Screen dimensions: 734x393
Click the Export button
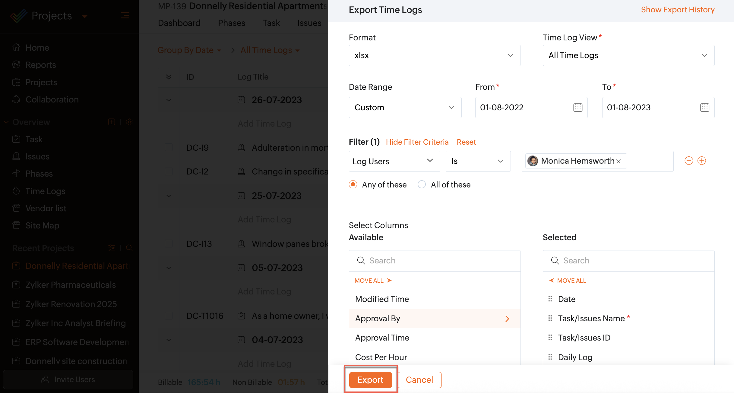[x=370, y=380]
